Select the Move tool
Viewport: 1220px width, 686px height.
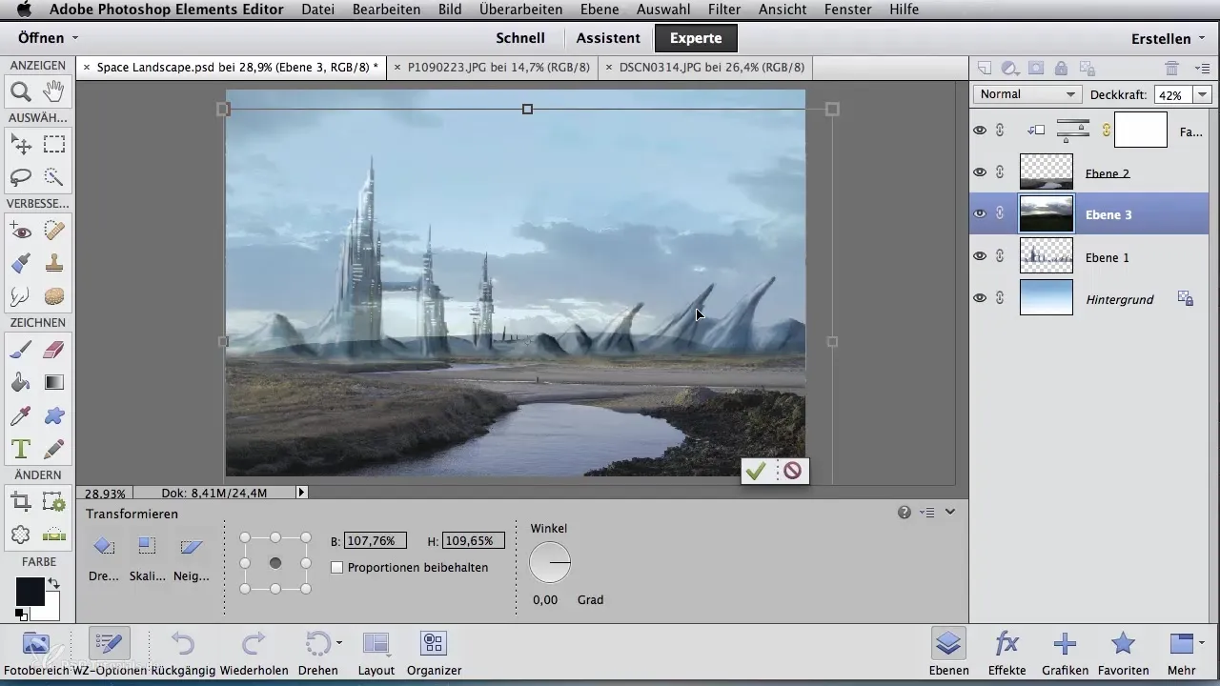coord(21,145)
